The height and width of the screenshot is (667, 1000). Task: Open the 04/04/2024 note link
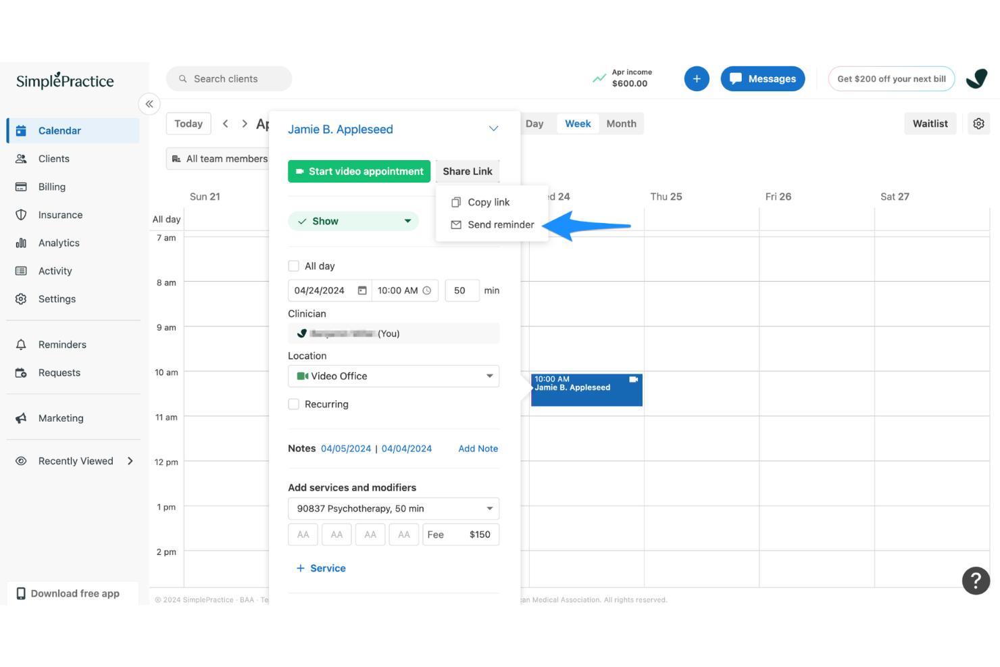click(407, 449)
